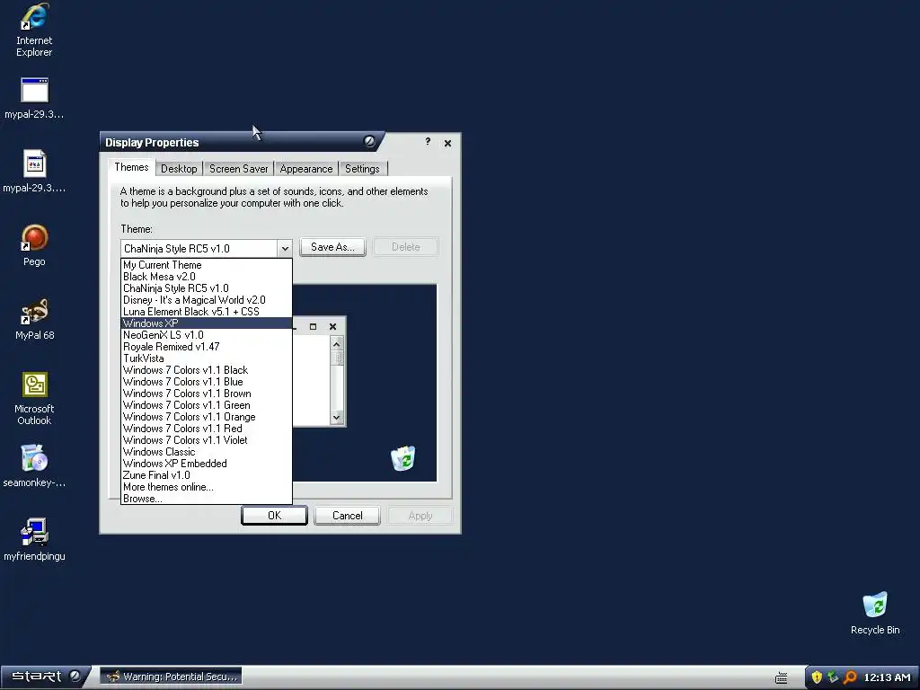The image size is (920, 690).
Task: Click the preview scrollbar up arrow
Action: [337, 344]
